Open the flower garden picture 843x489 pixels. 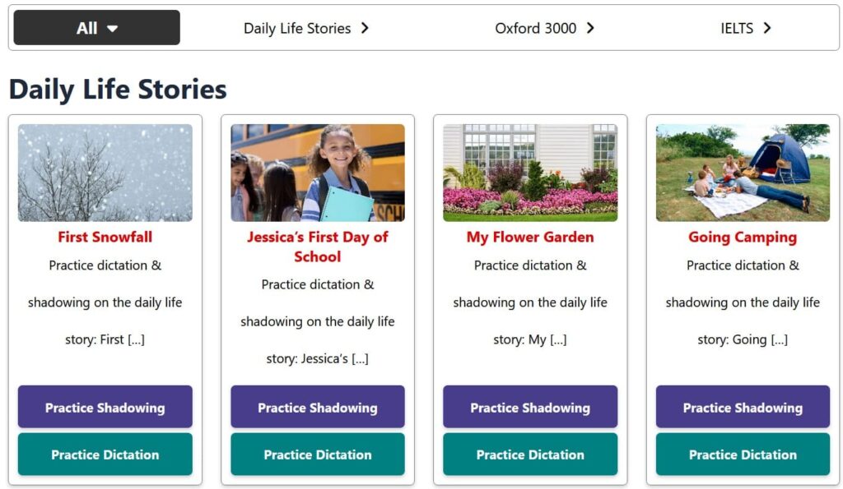click(530, 173)
